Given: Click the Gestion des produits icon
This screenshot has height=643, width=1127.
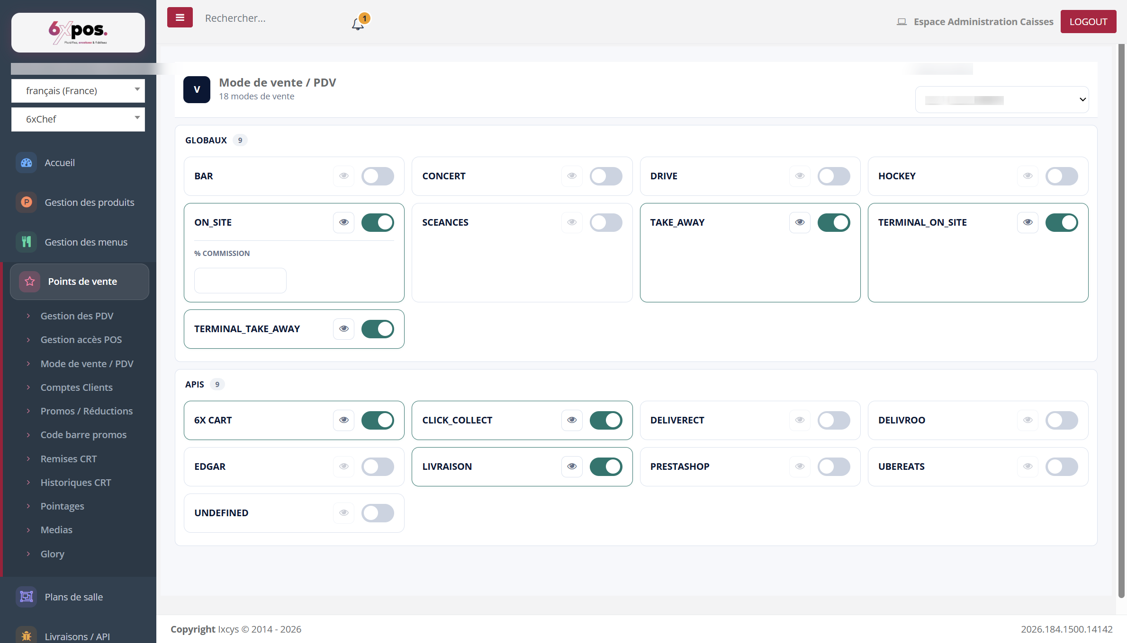Looking at the screenshot, I should click(x=27, y=203).
